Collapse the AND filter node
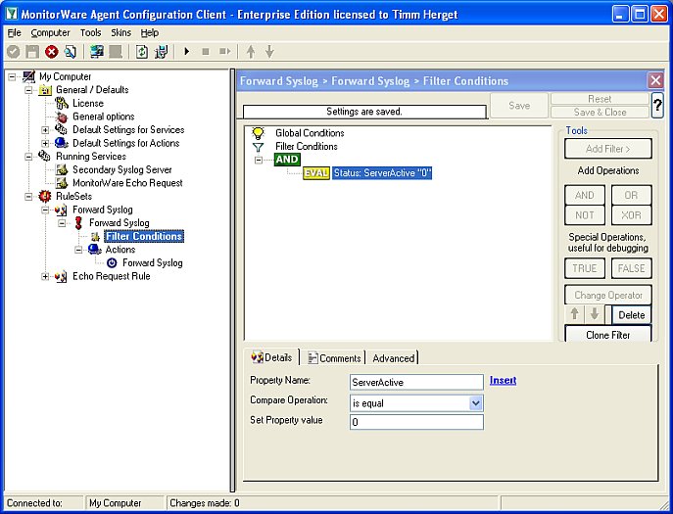The height and width of the screenshot is (514, 673). (259, 160)
